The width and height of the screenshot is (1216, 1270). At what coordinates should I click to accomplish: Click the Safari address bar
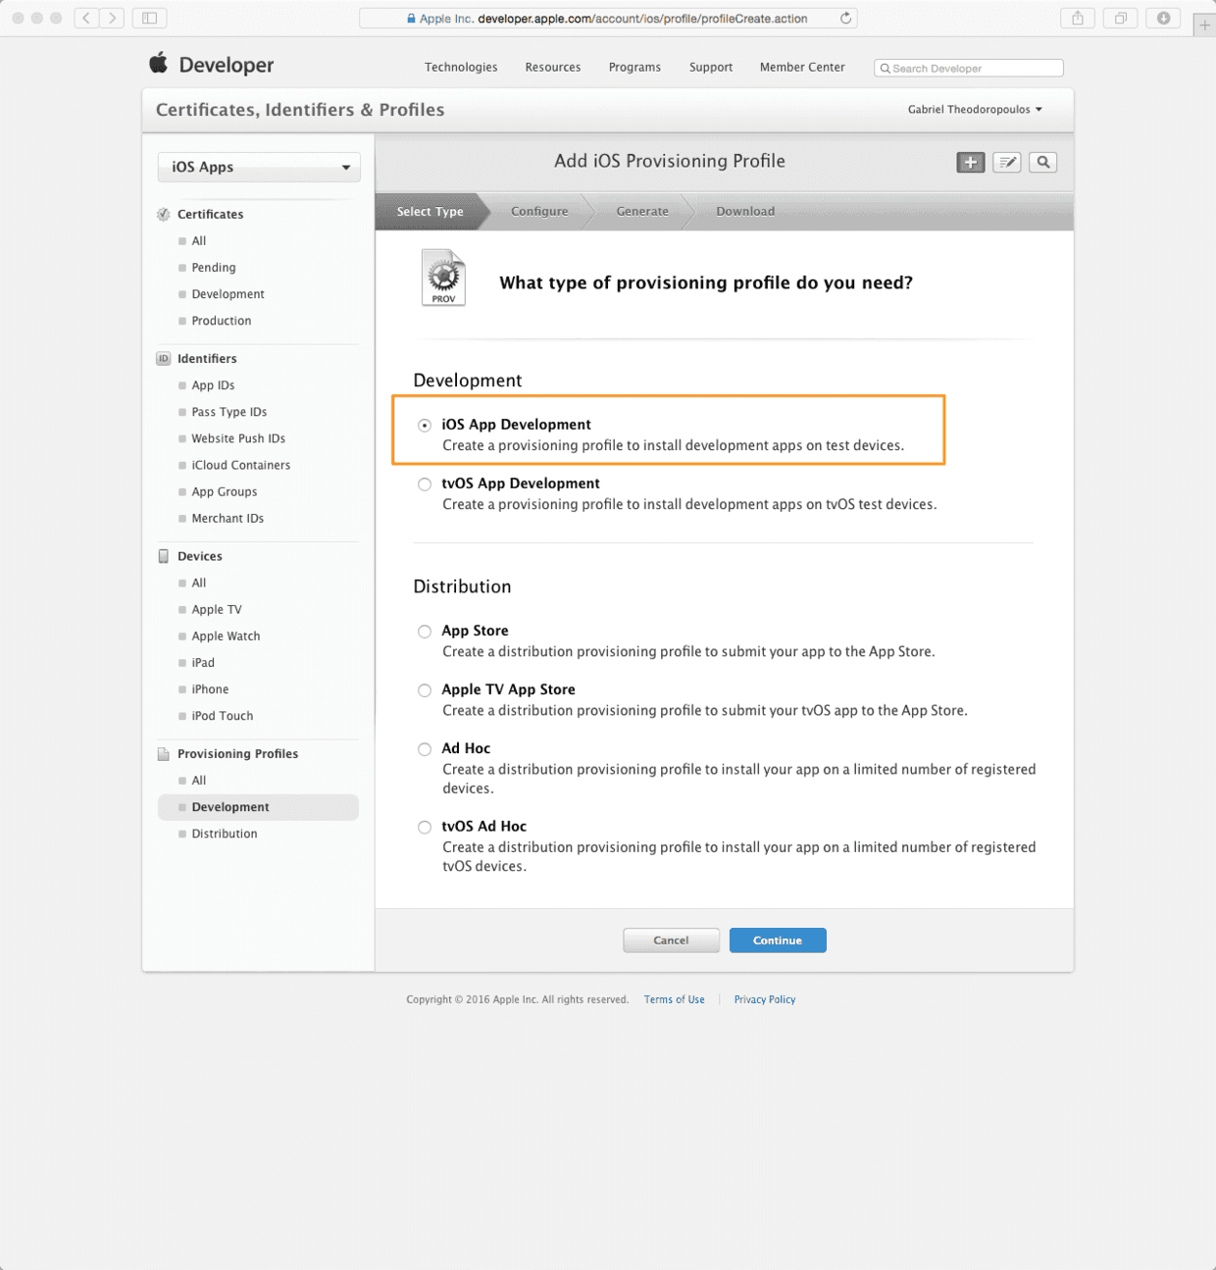(x=608, y=19)
